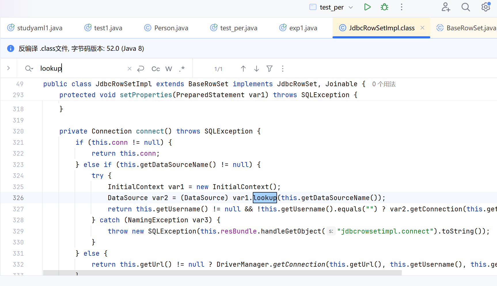Click the connect() method name

(150, 131)
